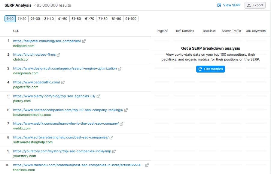Click the Export button
Screen dimensions: 271x174
click(255, 5)
